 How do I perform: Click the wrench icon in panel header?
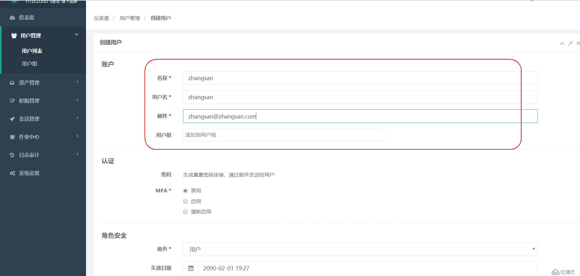coord(570,43)
